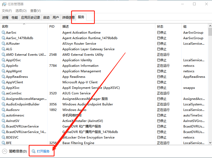Collapse to 简略信息 view using arrow button
This screenshot has width=212, height=158.
click(5, 151)
